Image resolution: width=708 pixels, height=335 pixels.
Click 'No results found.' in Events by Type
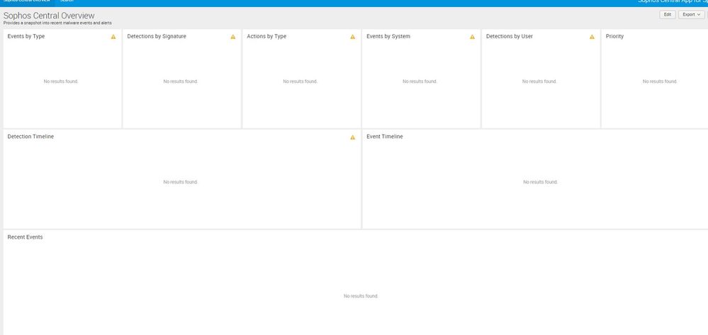tap(61, 81)
